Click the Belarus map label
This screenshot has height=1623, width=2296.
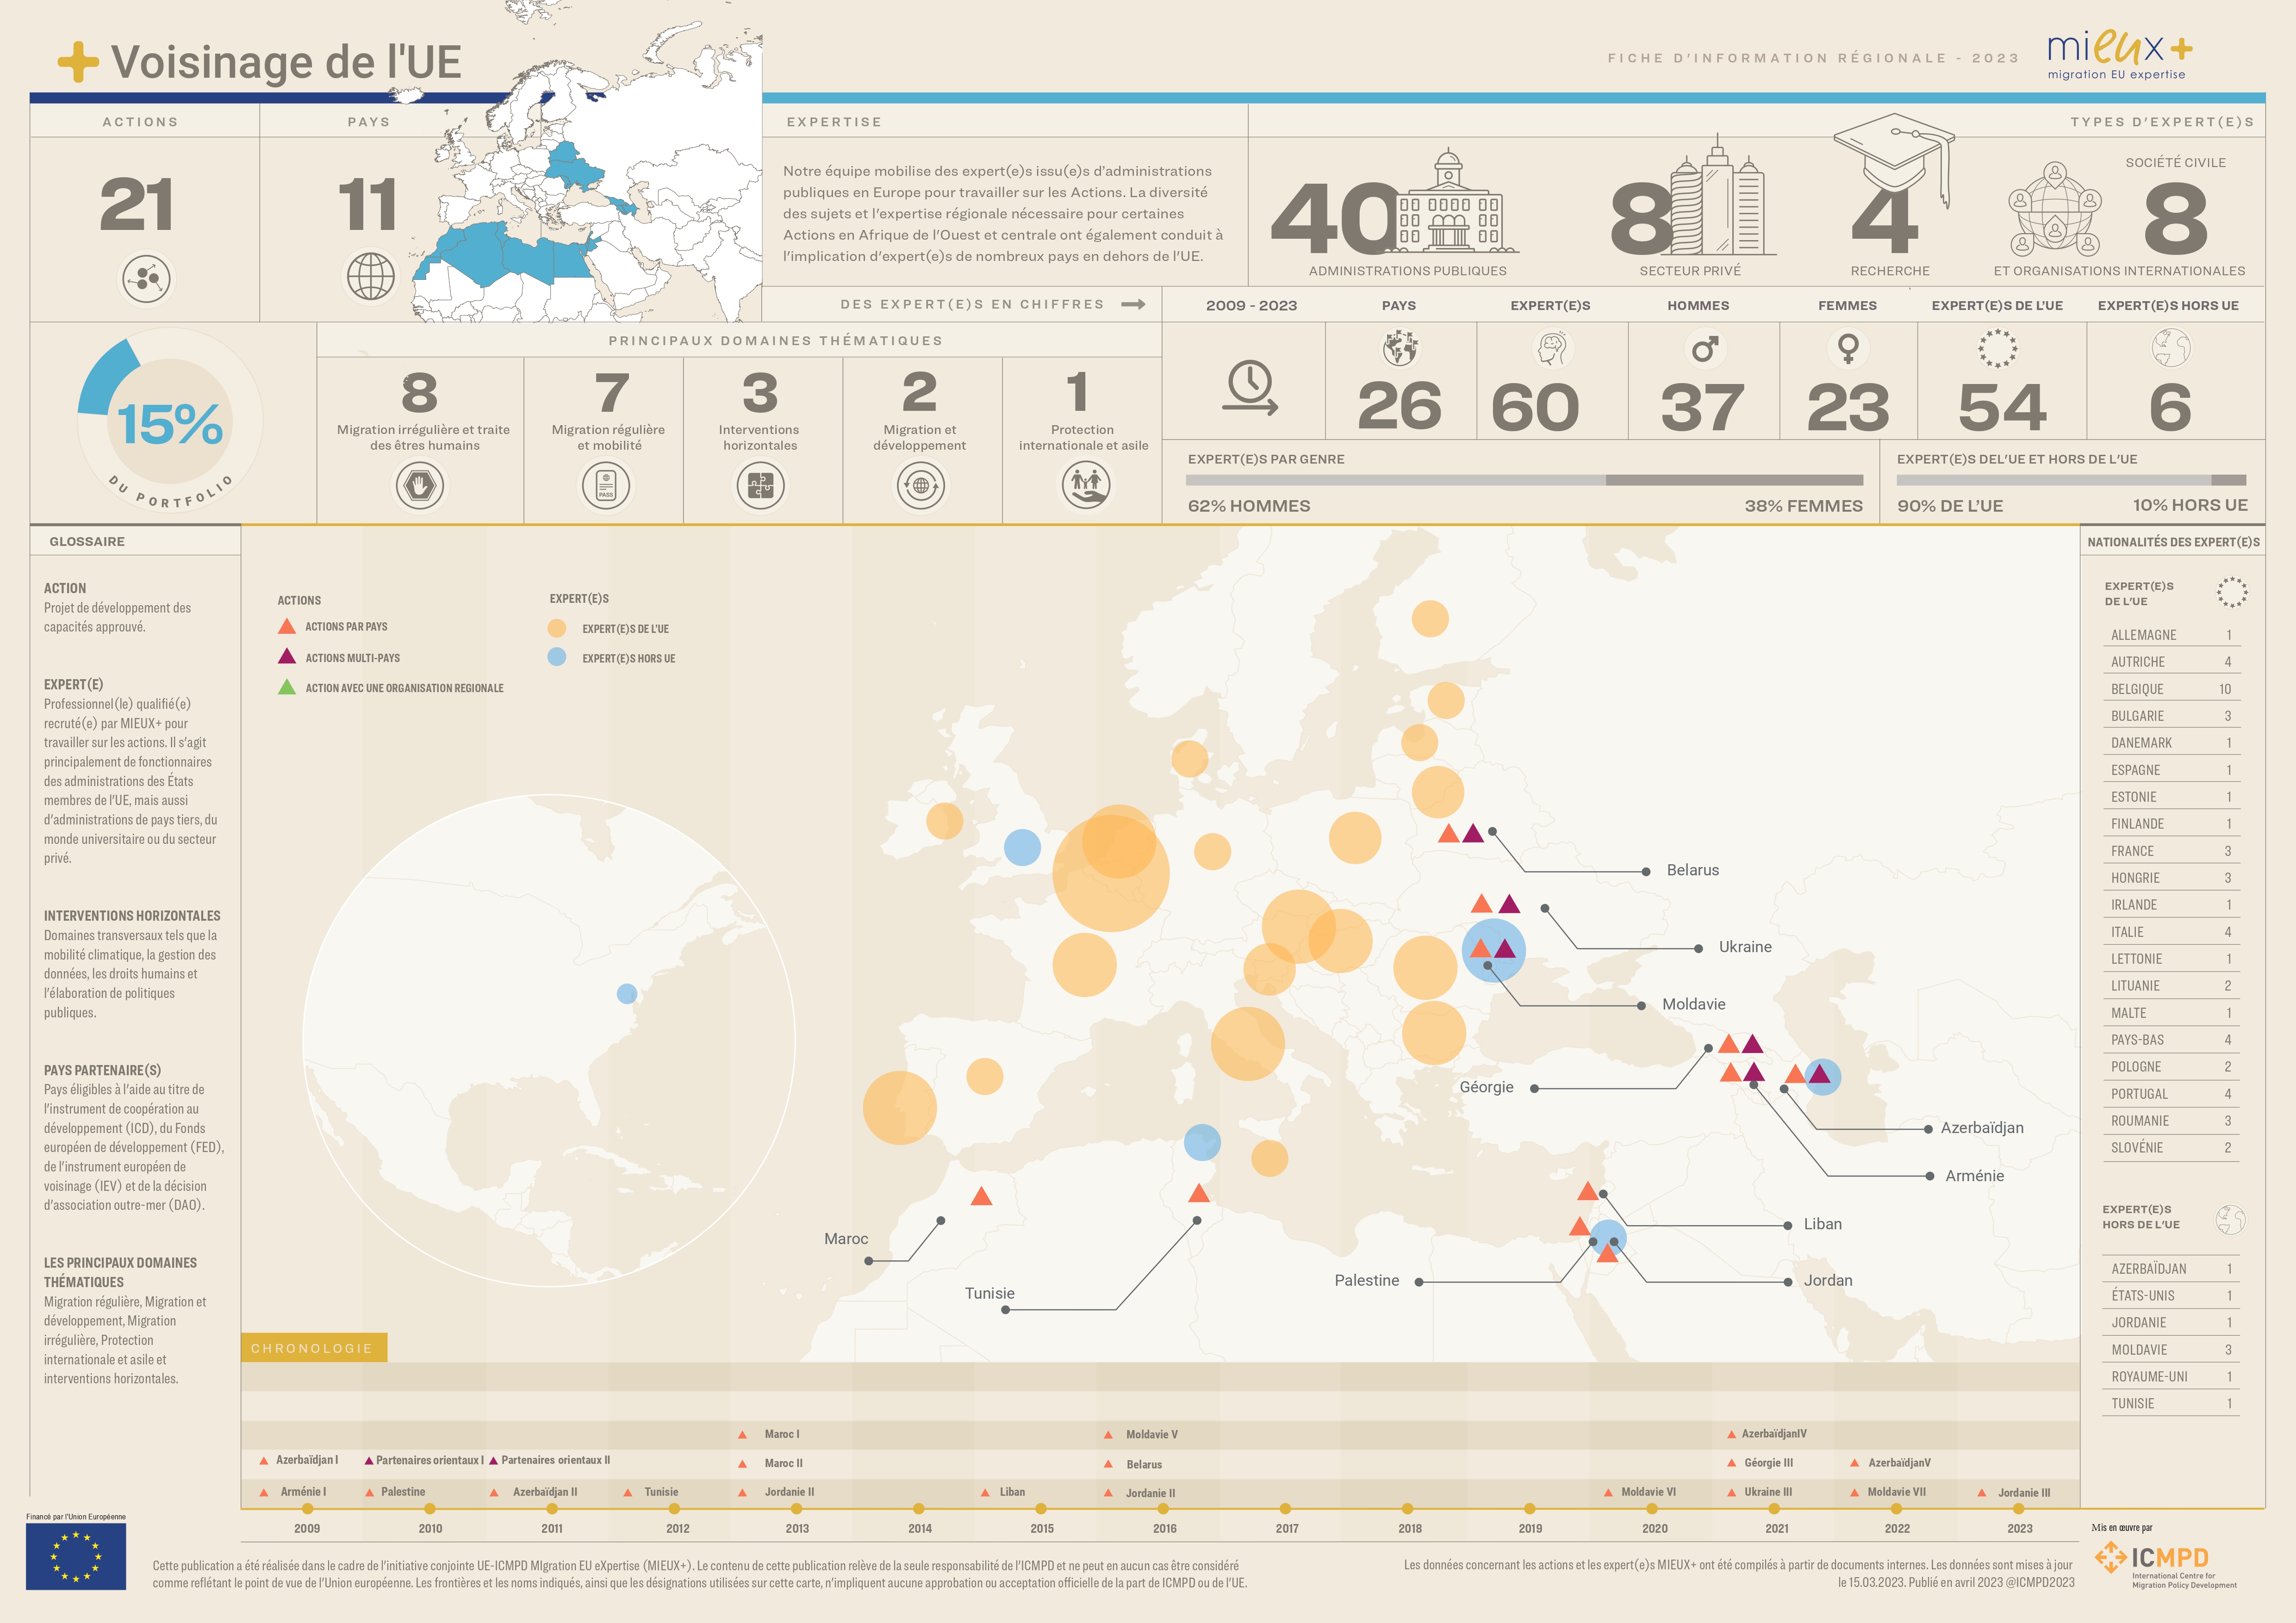(1692, 870)
